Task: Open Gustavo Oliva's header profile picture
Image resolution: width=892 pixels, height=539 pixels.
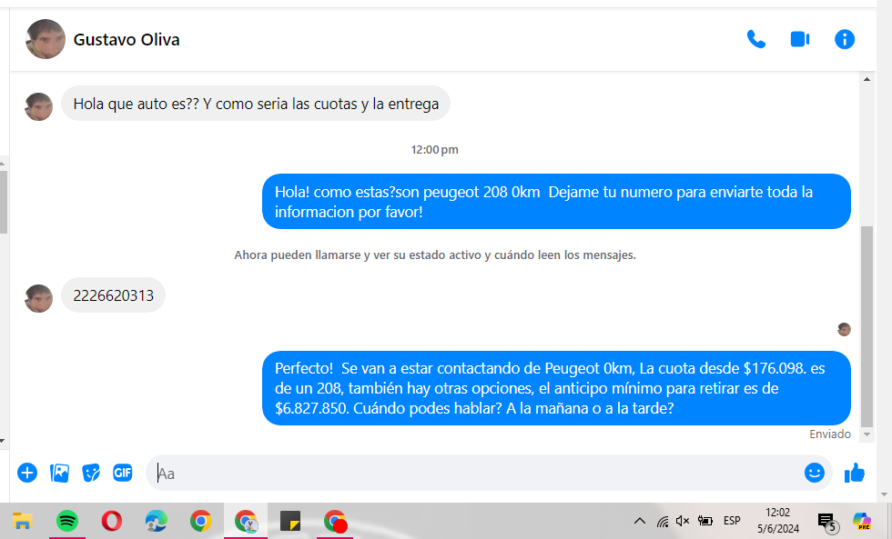Action: coord(46,39)
